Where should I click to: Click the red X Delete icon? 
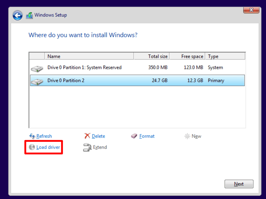87,136
